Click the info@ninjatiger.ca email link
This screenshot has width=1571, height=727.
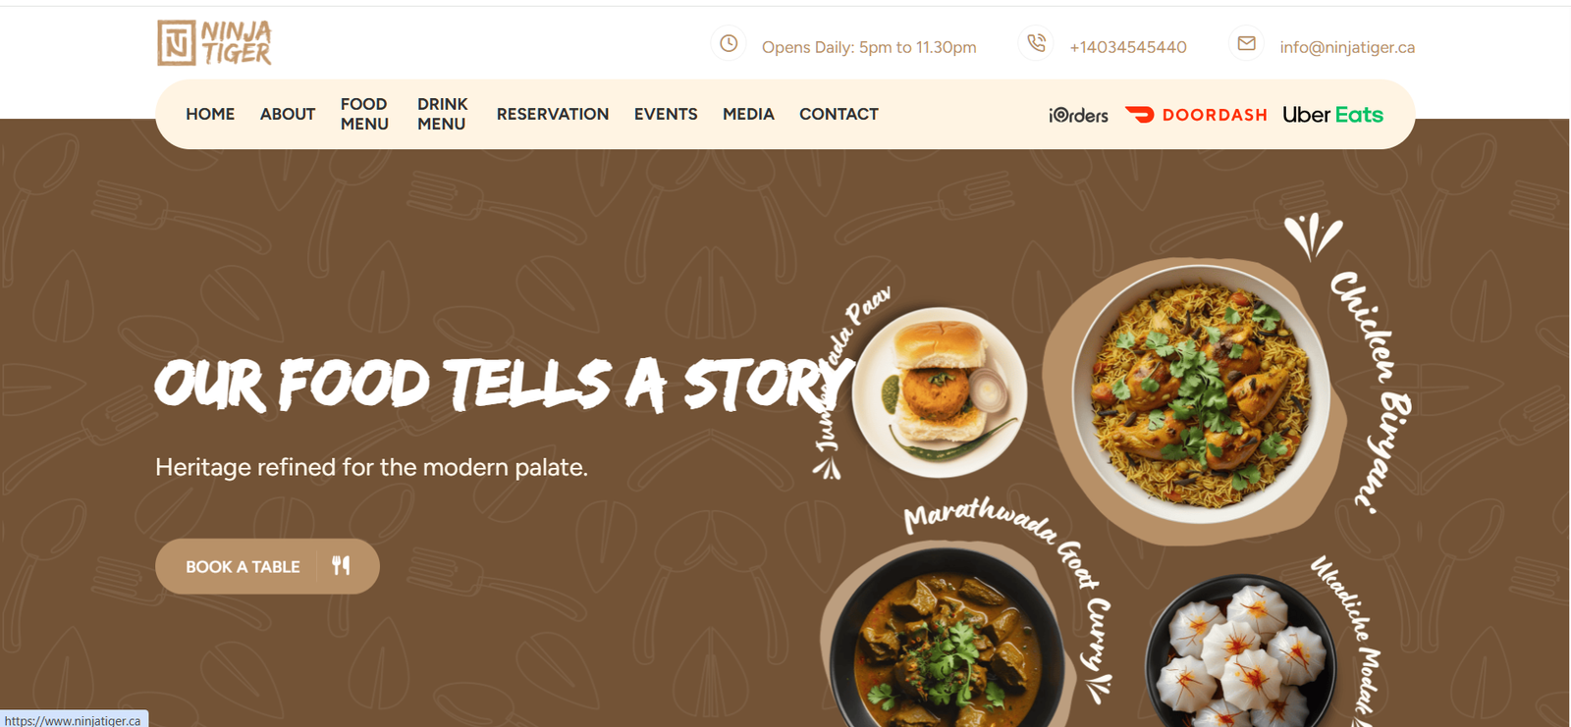pyautogui.click(x=1347, y=47)
